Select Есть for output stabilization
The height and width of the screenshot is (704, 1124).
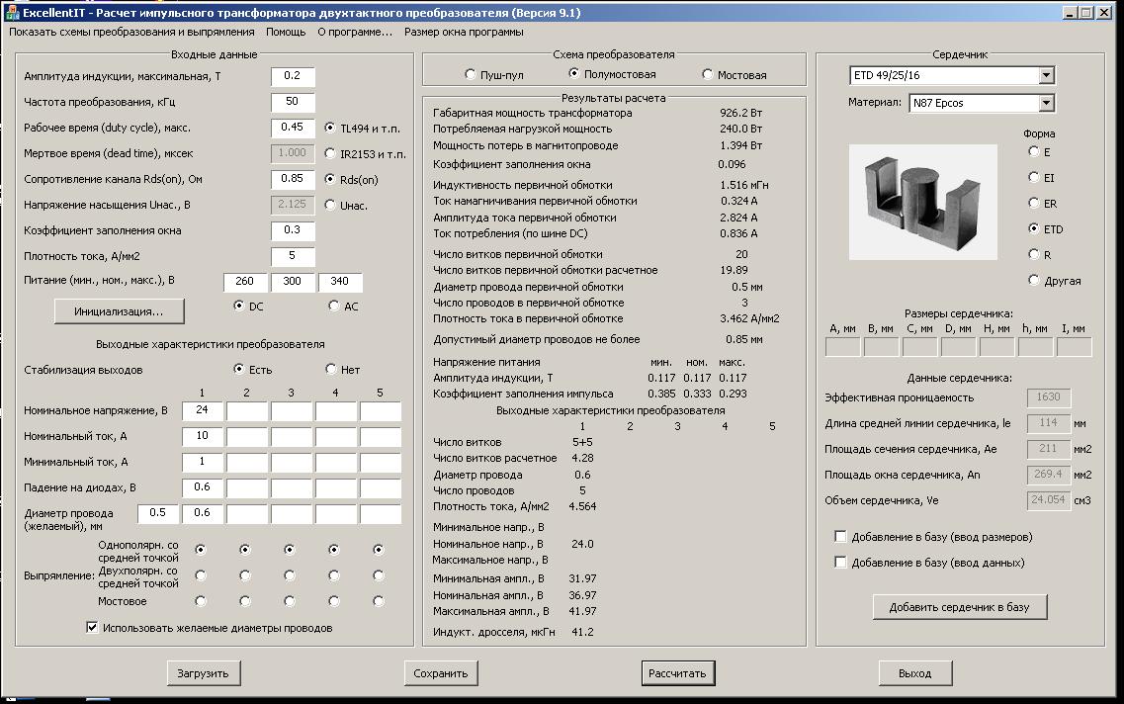coord(238,369)
